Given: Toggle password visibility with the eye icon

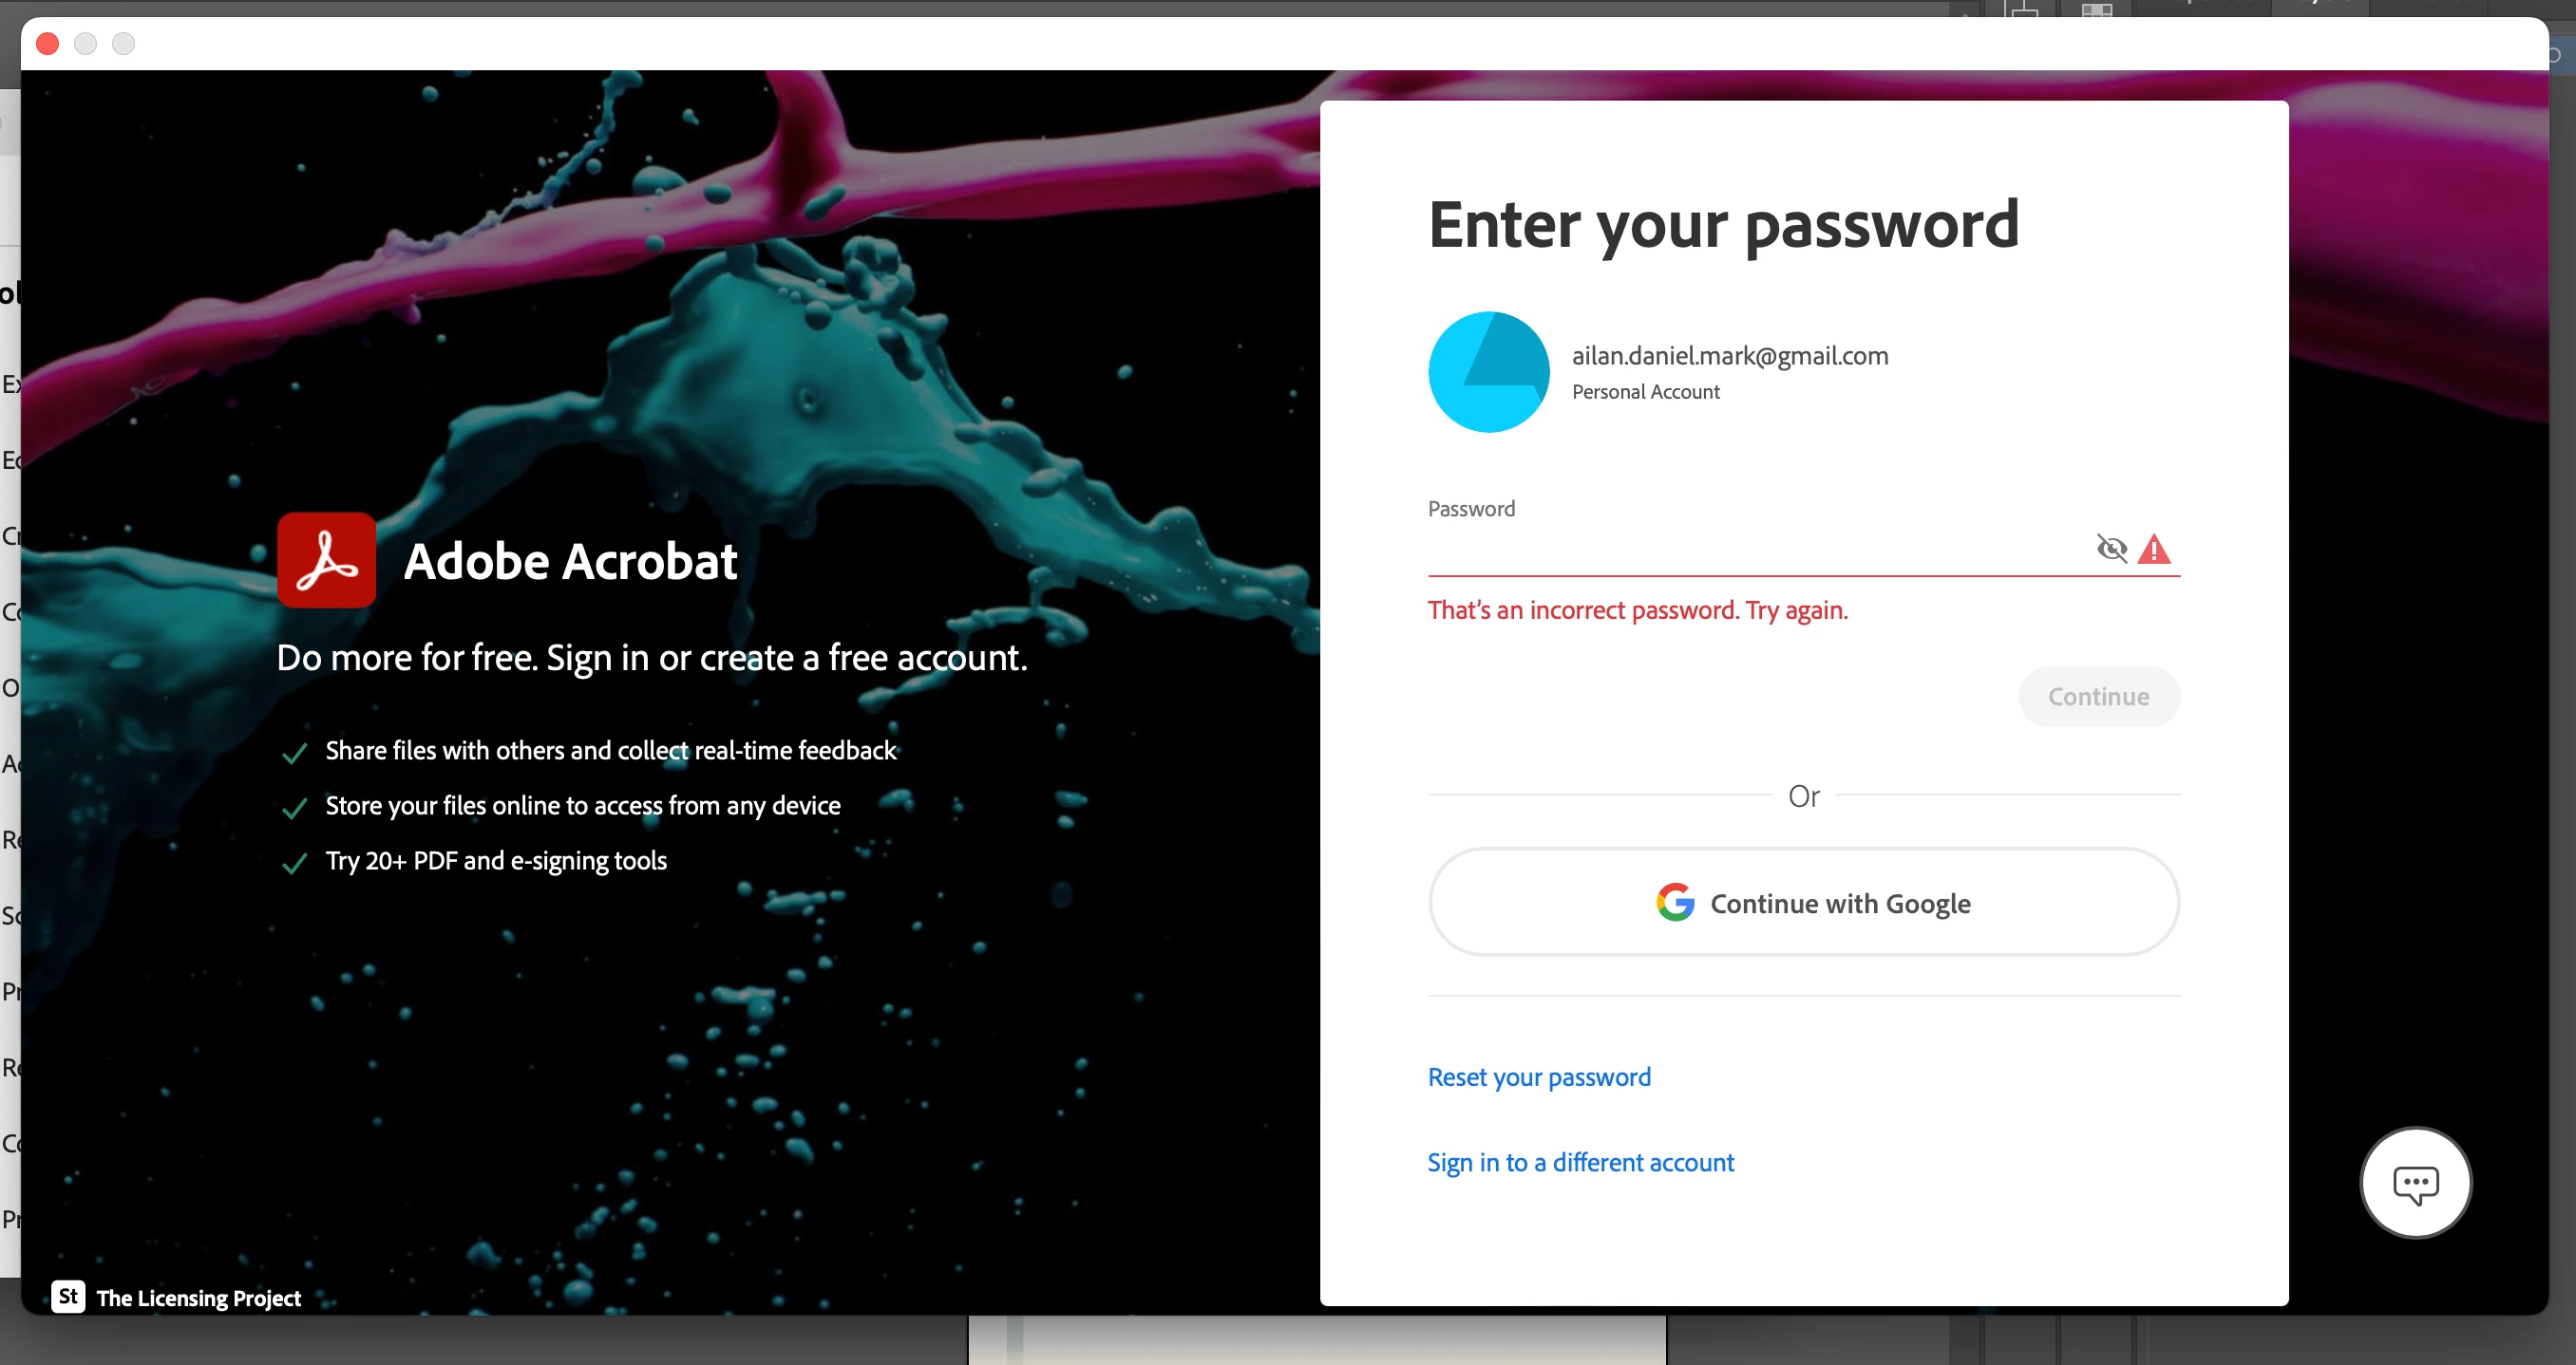Looking at the screenshot, I should pos(2111,549).
